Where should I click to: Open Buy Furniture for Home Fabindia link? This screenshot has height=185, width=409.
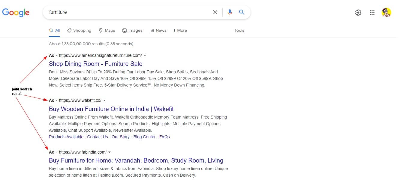pyautogui.click(x=136, y=160)
